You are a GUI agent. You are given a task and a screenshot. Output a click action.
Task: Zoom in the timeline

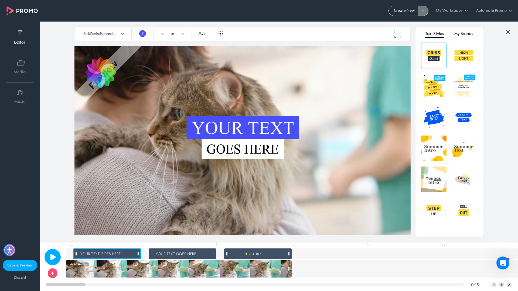(502, 285)
